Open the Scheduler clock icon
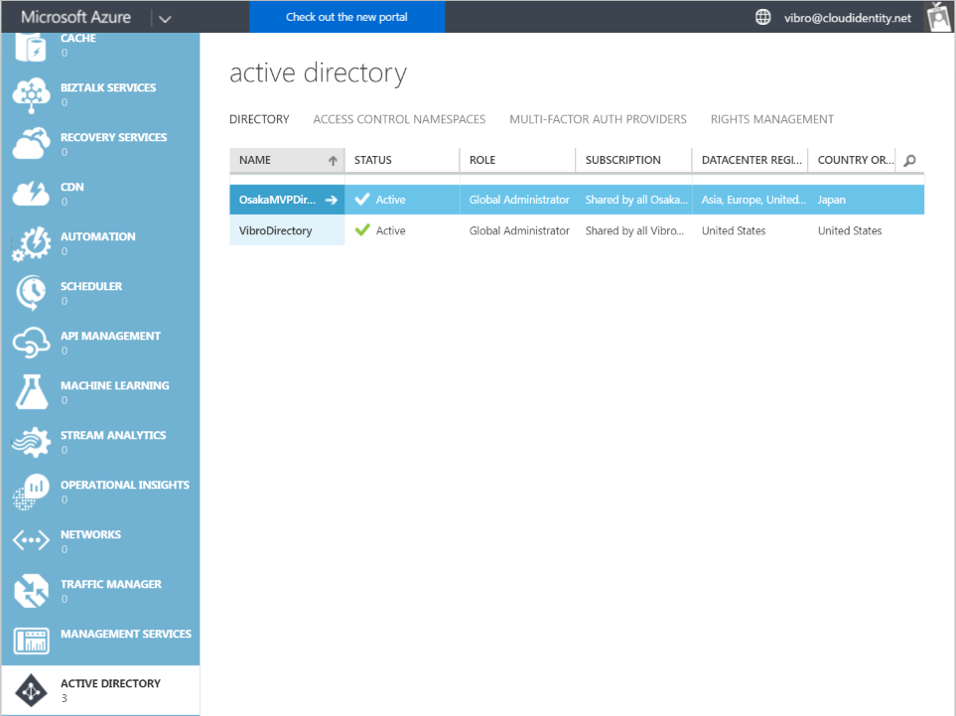The width and height of the screenshot is (956, 716). [x=31, y=293]
